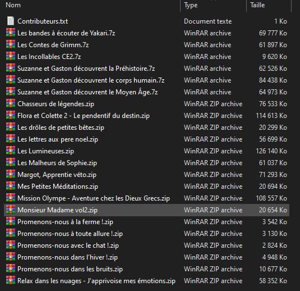300x291 pixels.
Task: Click size value 108 557 Ko
Action: [x=271, y=198]
